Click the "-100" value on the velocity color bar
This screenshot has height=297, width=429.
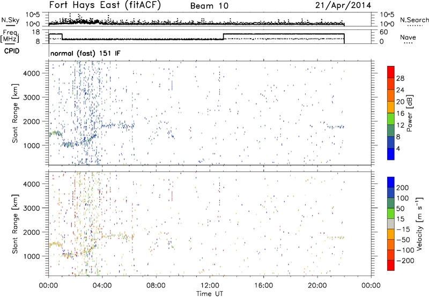(405, 250)
